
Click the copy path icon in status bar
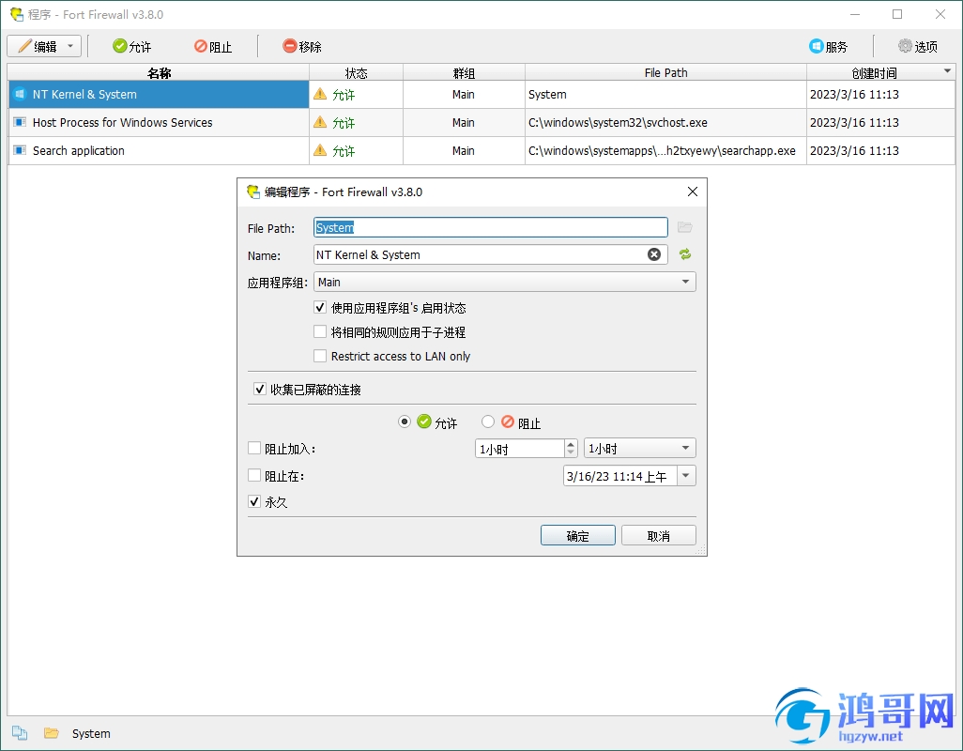20,733
